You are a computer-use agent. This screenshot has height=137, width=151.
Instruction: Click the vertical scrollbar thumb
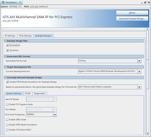pos(148,60)
